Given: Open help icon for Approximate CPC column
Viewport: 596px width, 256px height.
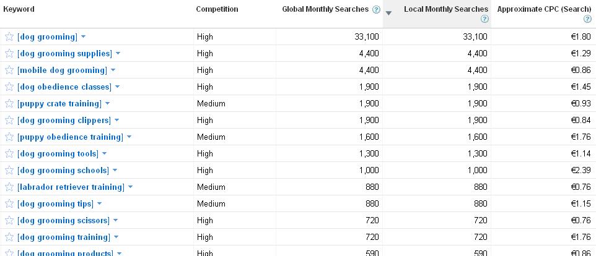Looking at the screenshot, I should pyautogui.click(x=587, y=19).
